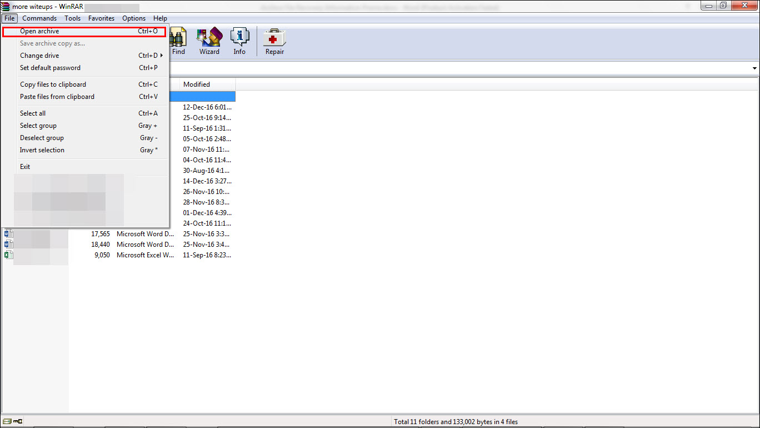Click Microsoft Word D... in the 17,565 row
This screenshot has height=428, width=760.
[146, 234]
